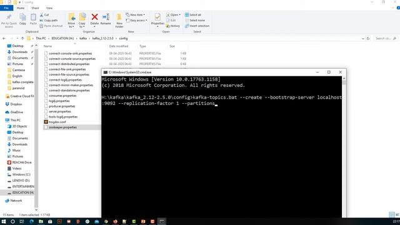Open the address bar history dropdown
The height and width of the screenshot is (225, 400).
362,39
